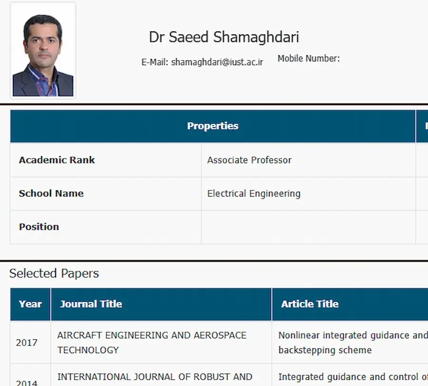This screenshot has height=386, width=428.
Task: Click the Nonlinear integrated guidance article title
Action: pyautogui.click(x=352, y=343)
